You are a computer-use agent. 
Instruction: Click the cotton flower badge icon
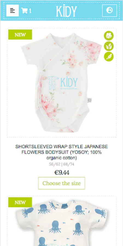pyautogui.click(x=109, y=36)
